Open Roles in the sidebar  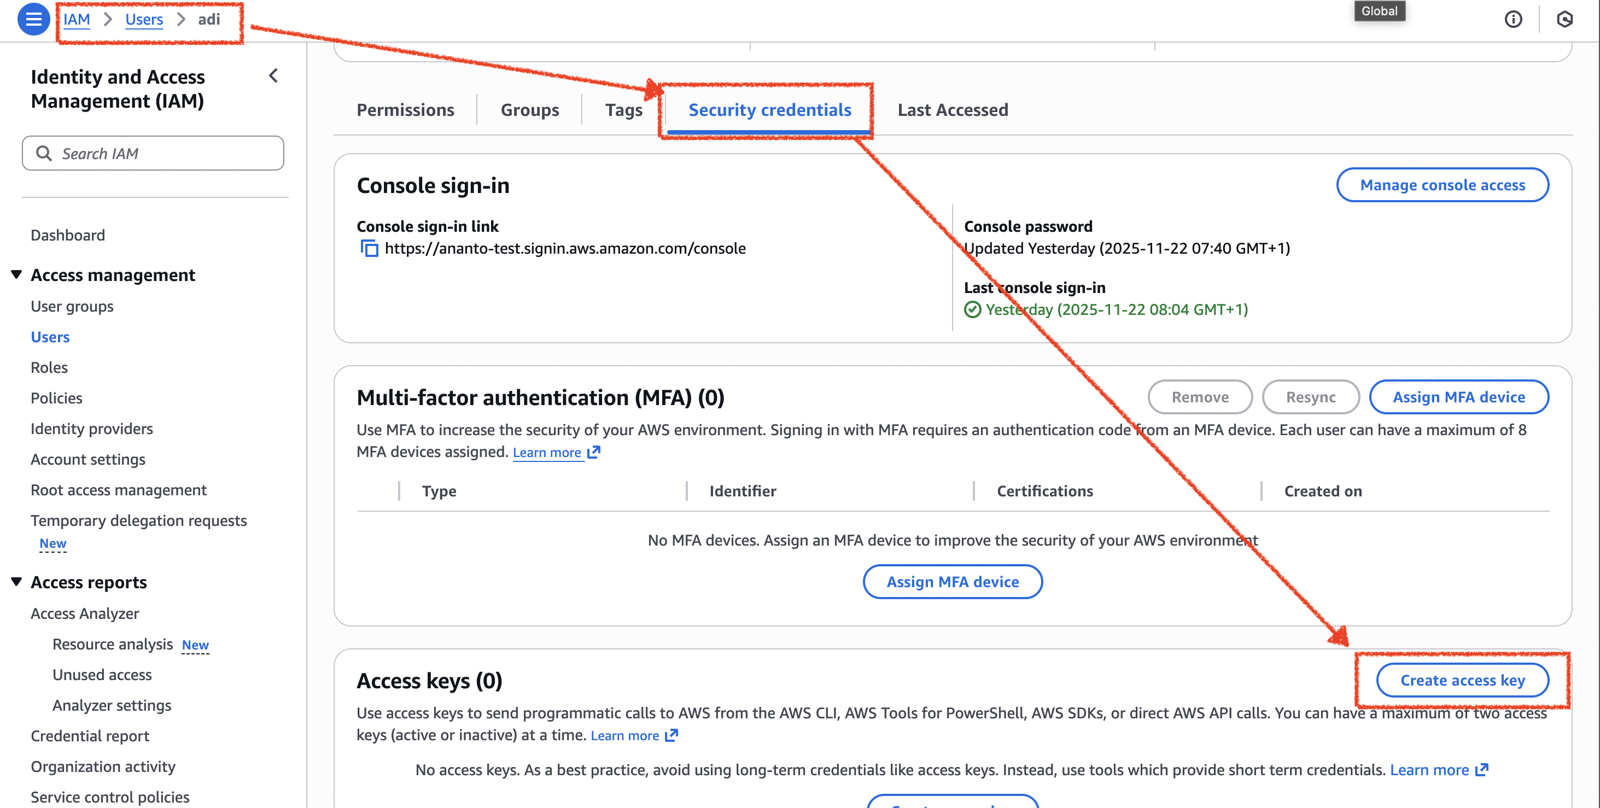49,367
